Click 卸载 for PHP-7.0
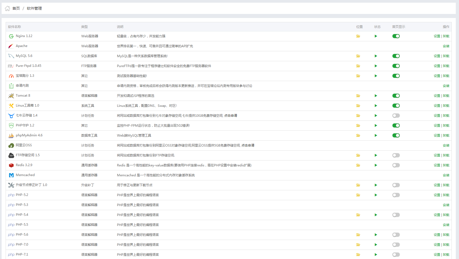459x259 pixels. click(446, 245)
